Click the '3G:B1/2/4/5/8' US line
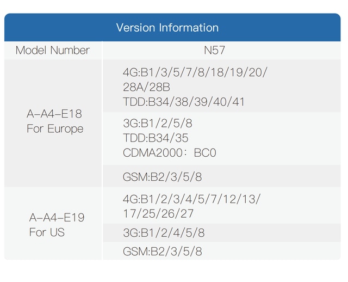This screenshot has height=282, width=348. click(x=164, y=233)
